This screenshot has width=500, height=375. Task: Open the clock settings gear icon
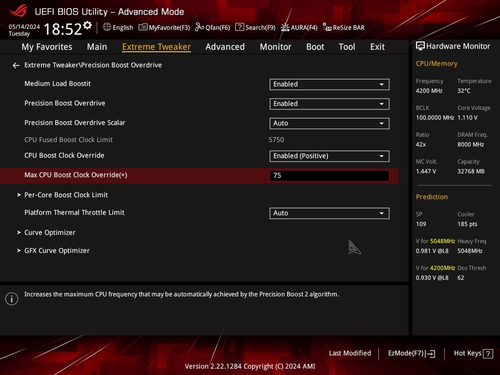(x=87, y=25)
